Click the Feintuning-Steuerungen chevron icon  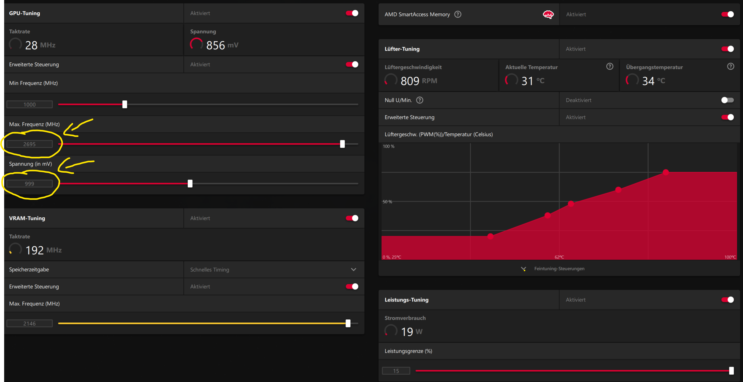click(523, 269)
